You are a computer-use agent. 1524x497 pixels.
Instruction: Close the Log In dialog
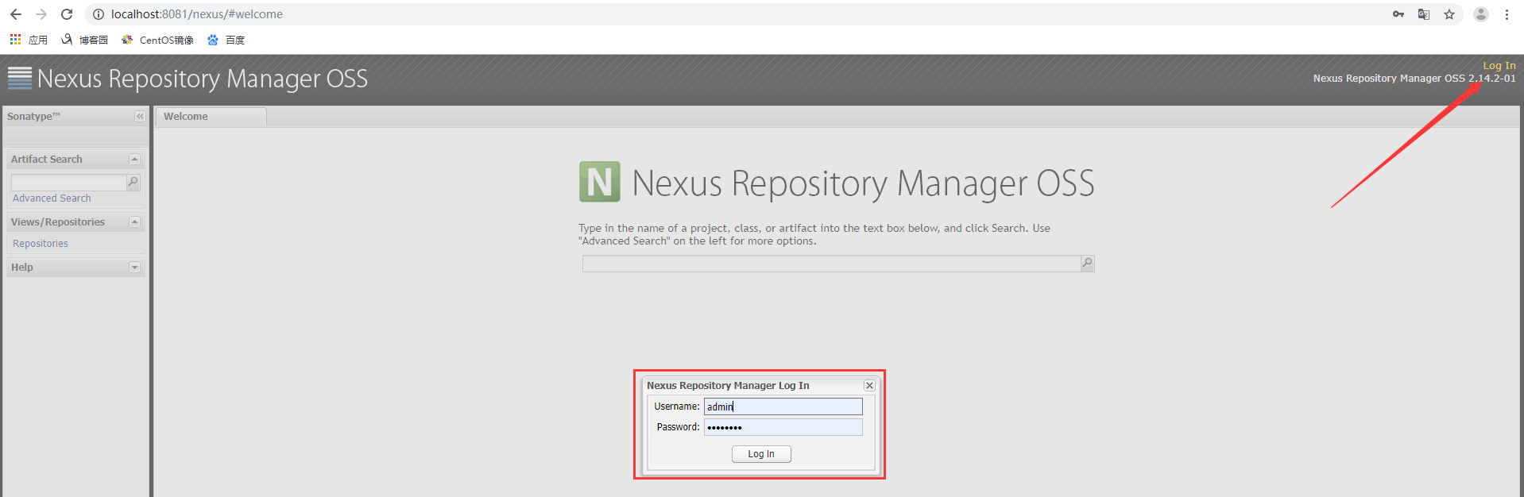pos(869,385)
